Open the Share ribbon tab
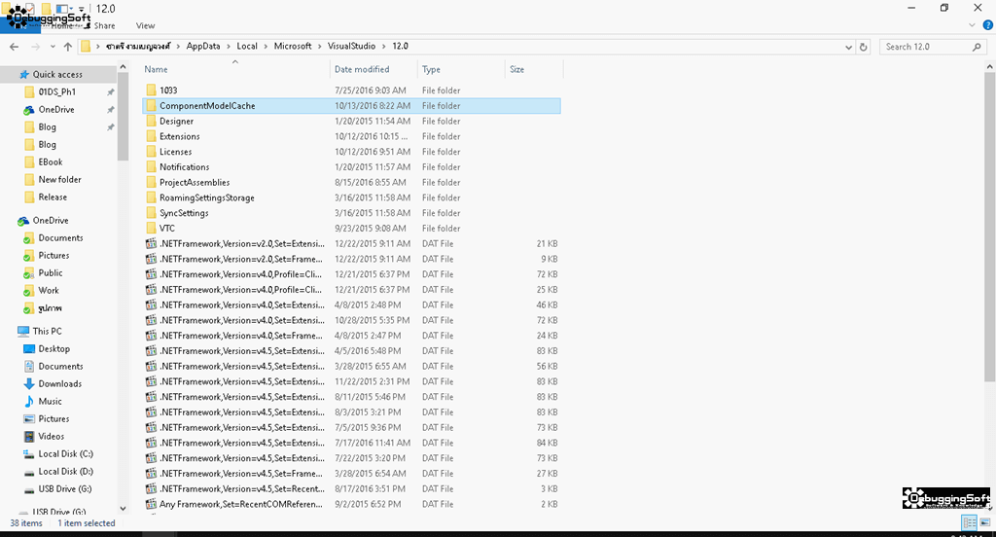 [105, 26]
